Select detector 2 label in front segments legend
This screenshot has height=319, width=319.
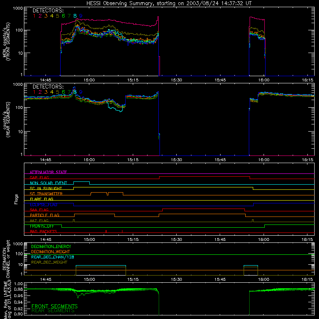click(40, 16)
